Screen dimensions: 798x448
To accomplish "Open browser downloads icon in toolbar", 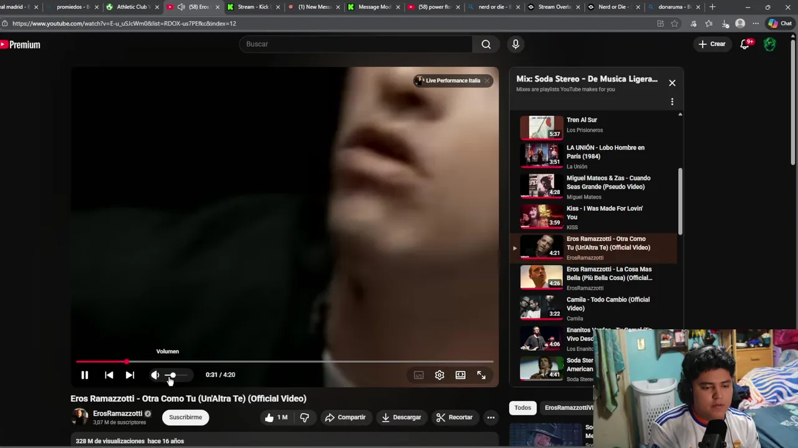I will point(725,24).
